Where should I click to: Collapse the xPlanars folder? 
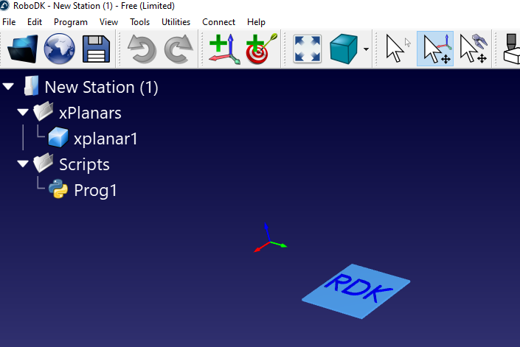pos(23,113)
